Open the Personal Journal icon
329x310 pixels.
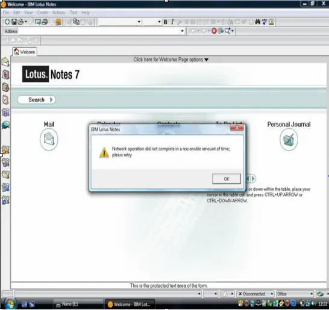tap(289, 140)
